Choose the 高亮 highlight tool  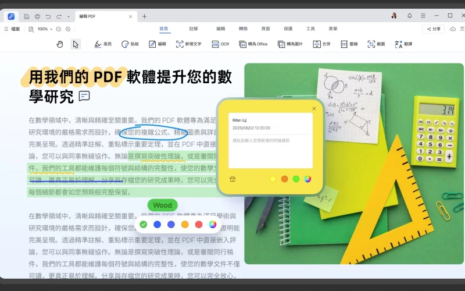102,44
